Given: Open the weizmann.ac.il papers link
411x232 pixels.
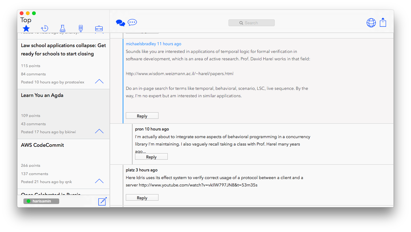Looking at the screenshot, I should tap(179, 73).
